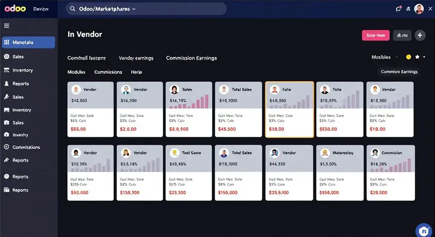Viewport: 435px width, 237px height.
Task: Select the Modules sub-tab
Action: [x=76, y=72]
